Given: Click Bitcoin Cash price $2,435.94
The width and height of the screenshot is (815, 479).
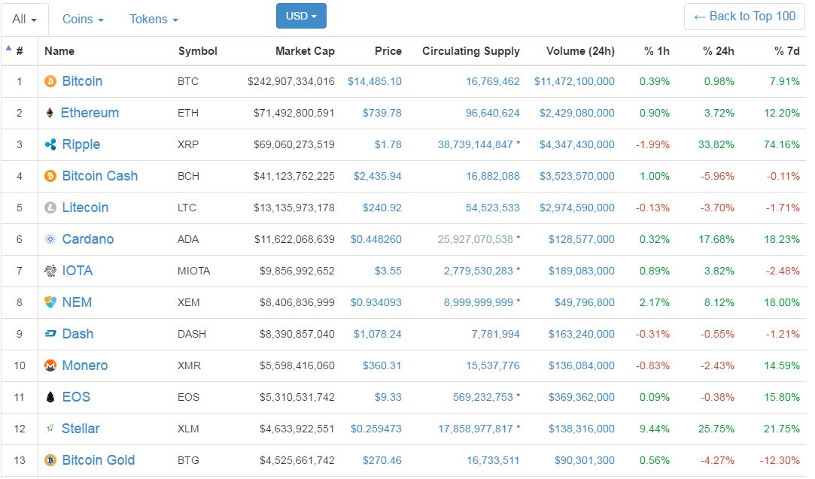Looking at the screenshot, I should pos(377,177).
